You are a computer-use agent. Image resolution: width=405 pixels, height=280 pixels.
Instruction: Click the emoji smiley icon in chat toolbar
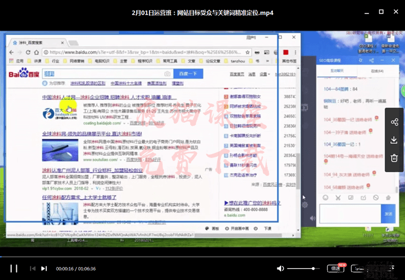pyautogui.click(x=326, y=198)
